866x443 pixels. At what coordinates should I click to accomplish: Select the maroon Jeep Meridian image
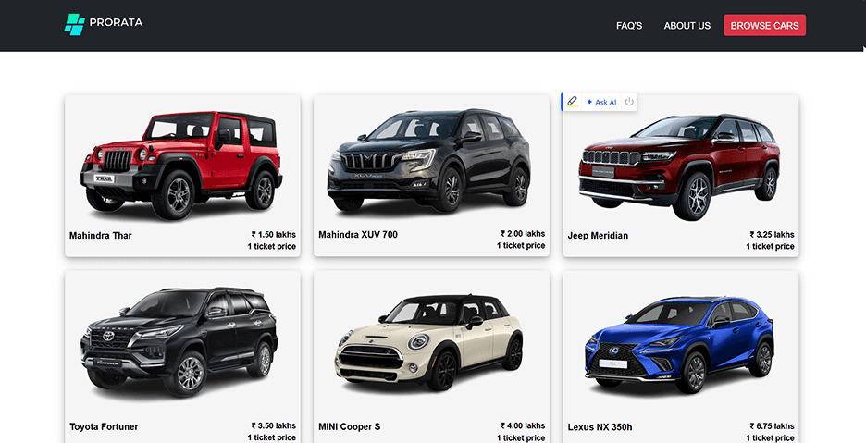pos(679,166)
